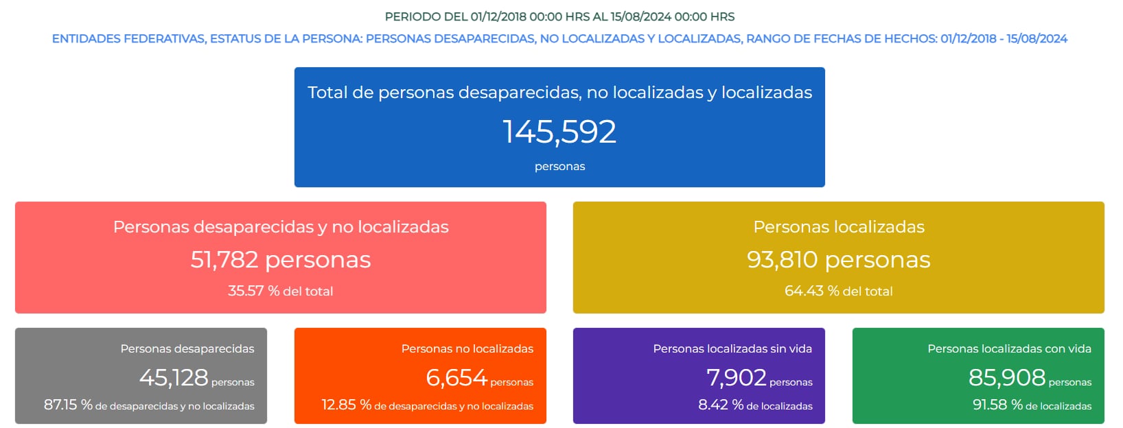The width and height of the screenshot is (1123, 428).
Task: Click the 145,592 total figure
Action: click(559, 132)
